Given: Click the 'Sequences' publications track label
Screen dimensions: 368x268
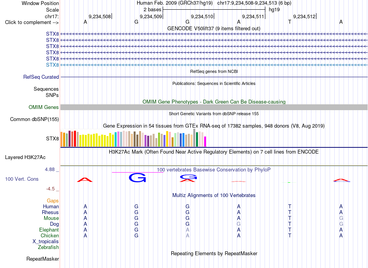Looking at the screenshot, I should (x=46, y=89).
